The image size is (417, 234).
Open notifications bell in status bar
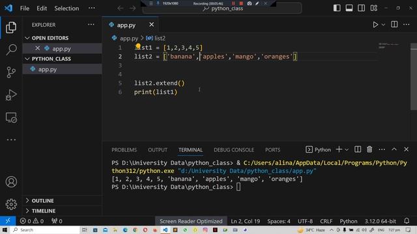coord(407,221)
